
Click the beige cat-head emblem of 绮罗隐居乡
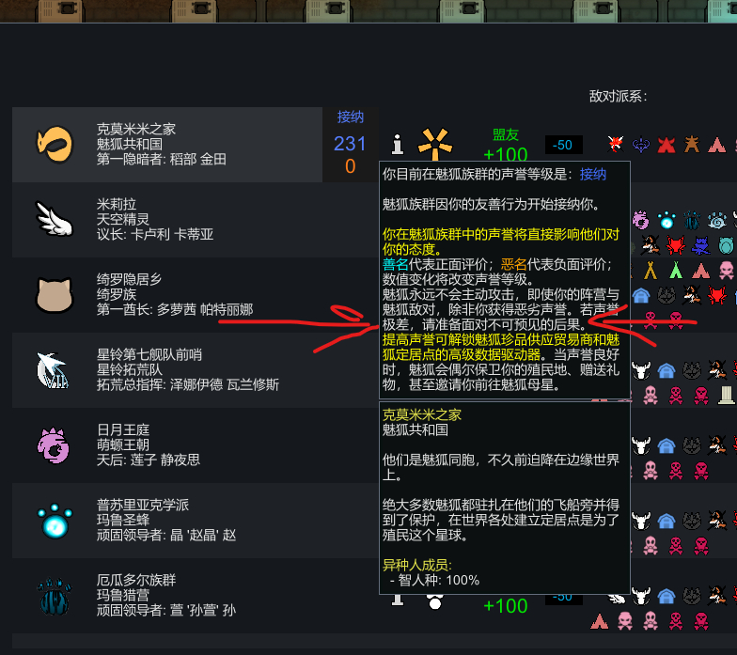[55, 295]
